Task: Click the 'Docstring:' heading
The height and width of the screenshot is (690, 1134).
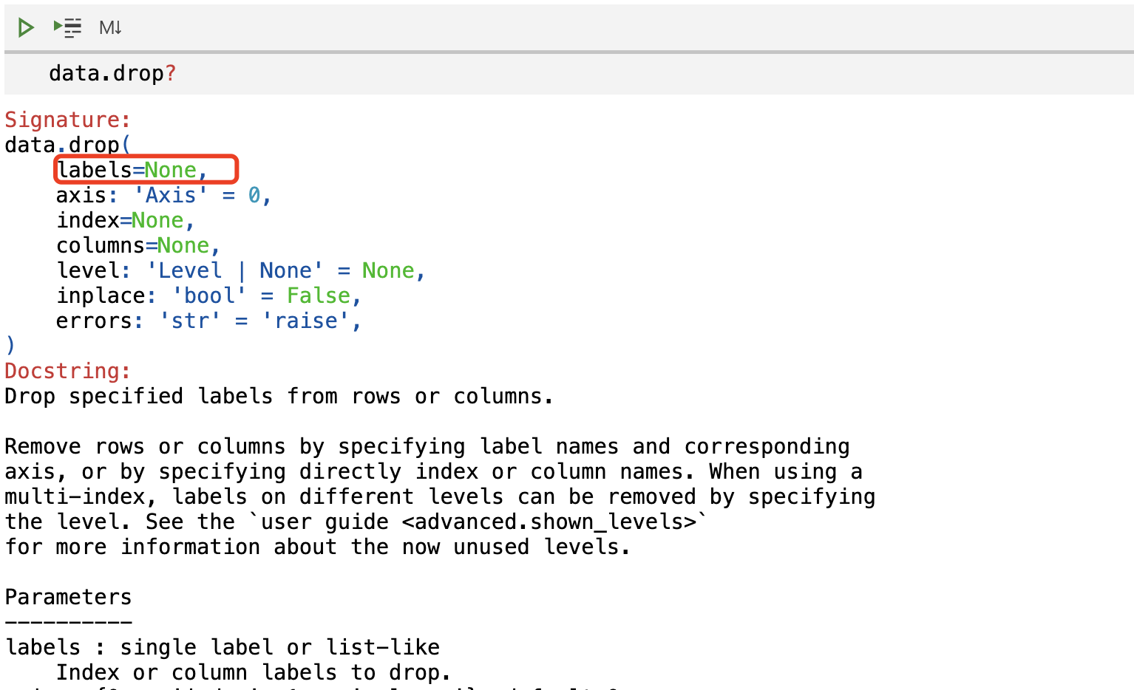Action: [x=68, y=371]
